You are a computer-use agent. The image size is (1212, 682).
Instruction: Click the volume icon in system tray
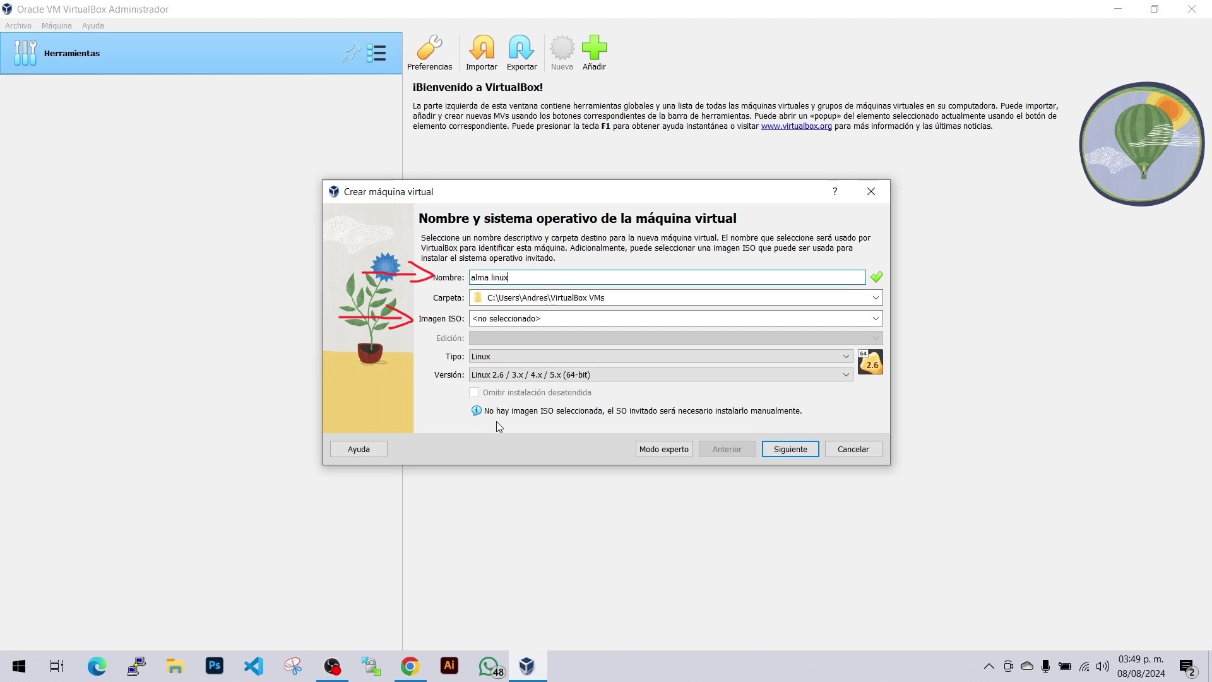pyautogui.click(x=1103, y=666)
